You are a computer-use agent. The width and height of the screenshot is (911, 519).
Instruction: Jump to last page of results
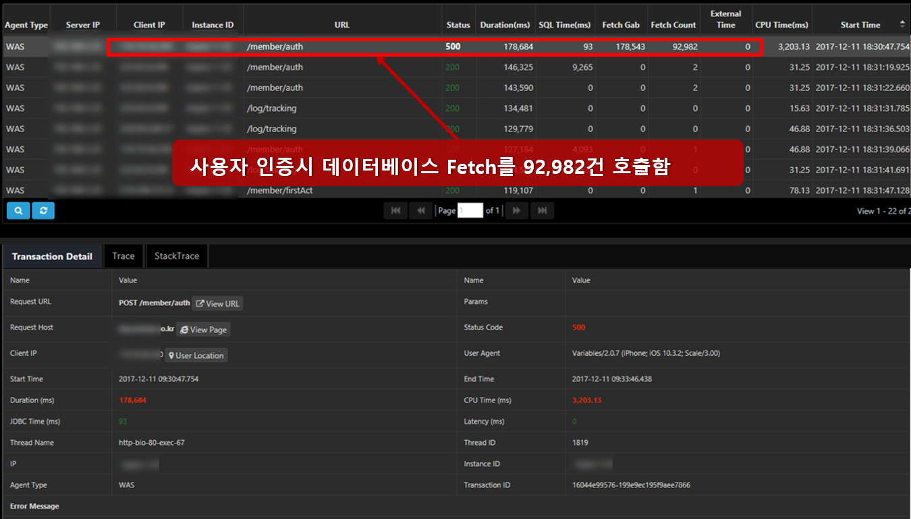click(x=542, y=210)
